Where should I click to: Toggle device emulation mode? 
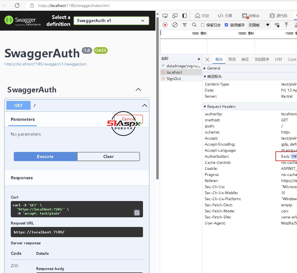pos(175,16)
